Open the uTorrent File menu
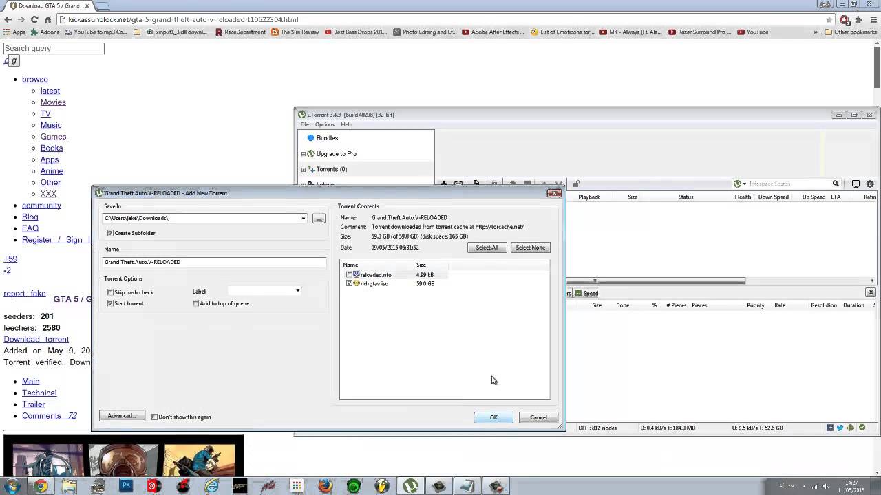 pyautogui.click(x=305, y=124)
